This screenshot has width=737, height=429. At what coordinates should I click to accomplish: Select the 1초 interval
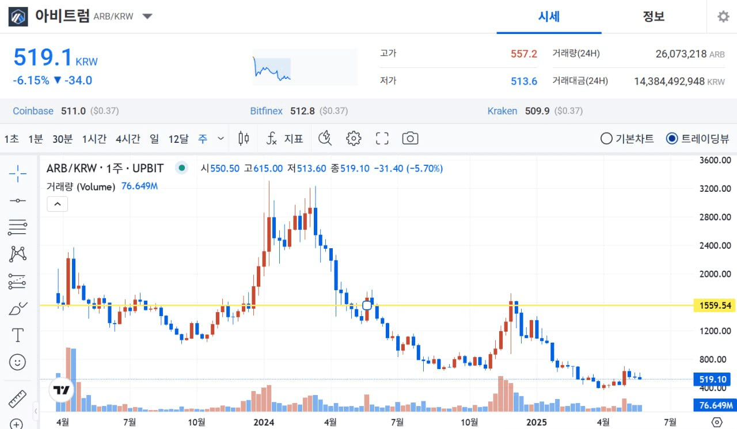(x=12, y=139)
